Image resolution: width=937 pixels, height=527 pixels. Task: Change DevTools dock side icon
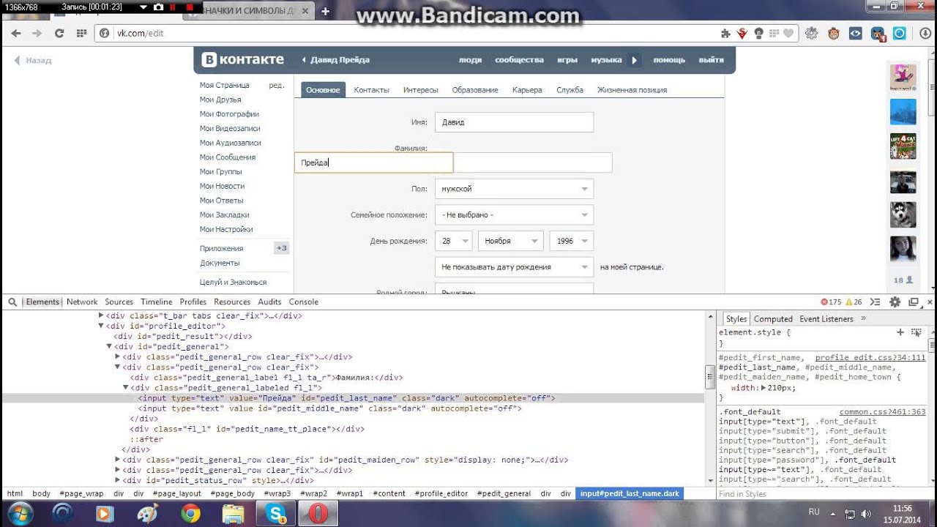coord(914,302)
